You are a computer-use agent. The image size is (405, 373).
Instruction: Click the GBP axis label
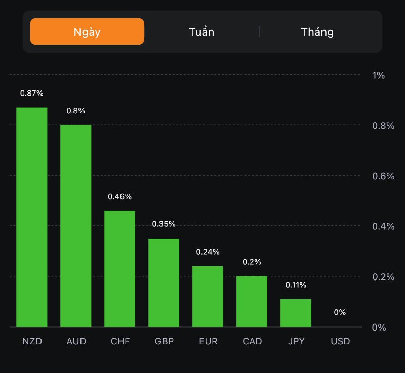coord(164,341)
